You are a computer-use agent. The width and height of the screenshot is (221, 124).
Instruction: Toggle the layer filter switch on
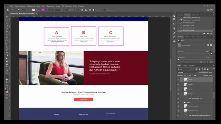214,69
